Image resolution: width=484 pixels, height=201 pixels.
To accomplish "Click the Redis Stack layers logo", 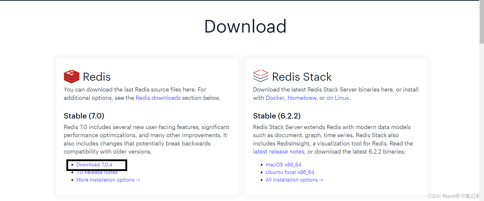I will (261, 76).
